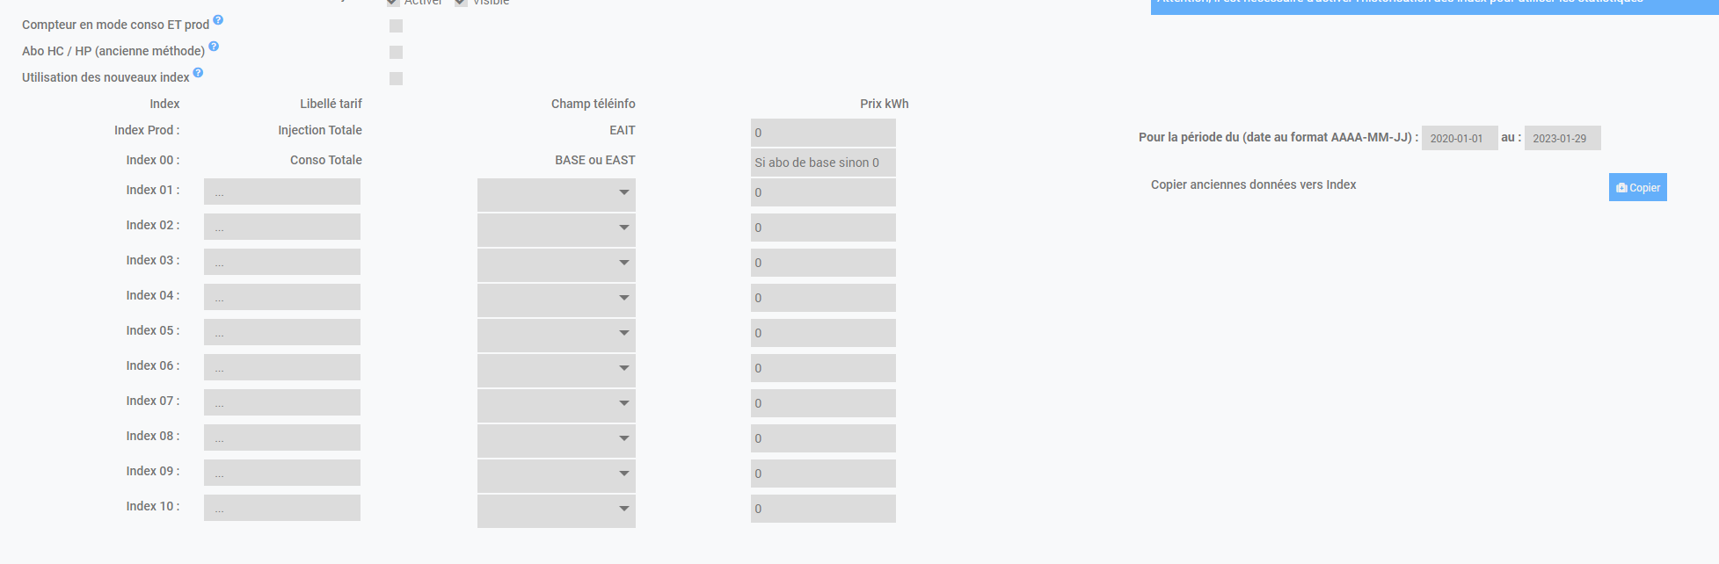Tick the "Abo HC / HP (ancienne méthode)" checkbox

(x=397, y=53)
